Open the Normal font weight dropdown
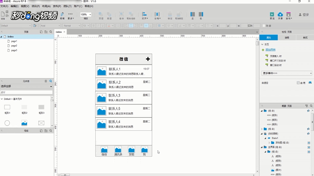 click(72, 26)
